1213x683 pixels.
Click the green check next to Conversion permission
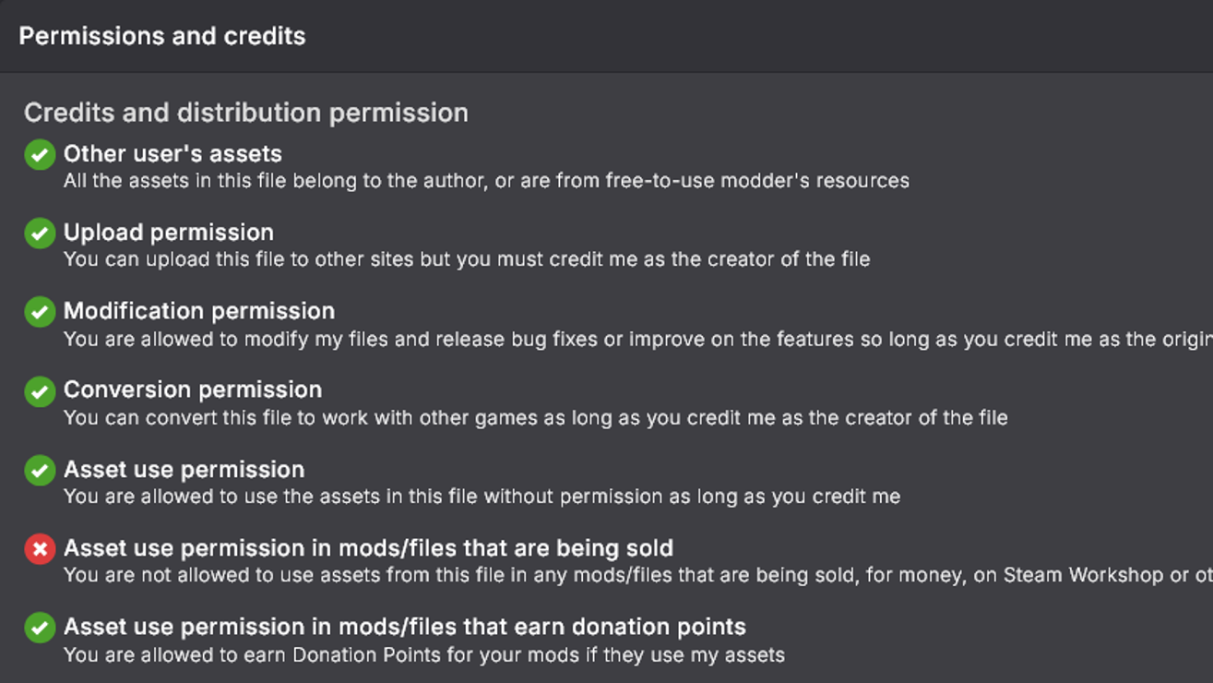pos(40,391)
